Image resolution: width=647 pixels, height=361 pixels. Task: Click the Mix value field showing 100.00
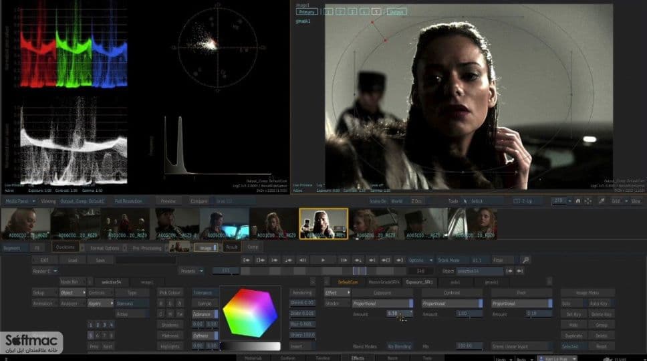click(x=469, y=346)
